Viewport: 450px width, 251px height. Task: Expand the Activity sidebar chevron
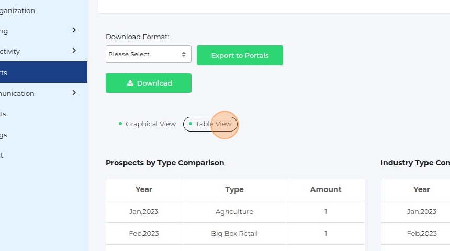pyautogui.click(x=74, y=51)
